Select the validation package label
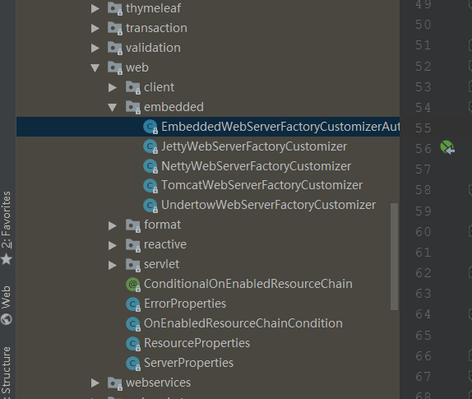 click(153, 48)
